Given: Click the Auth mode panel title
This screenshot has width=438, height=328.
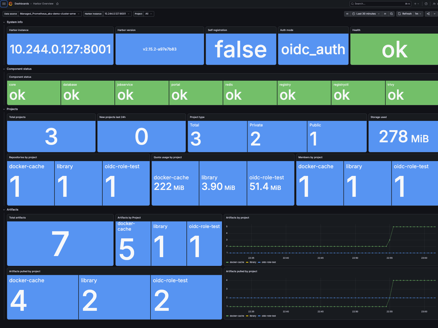Looking at the screenshot, I should (x=286, y=30).
